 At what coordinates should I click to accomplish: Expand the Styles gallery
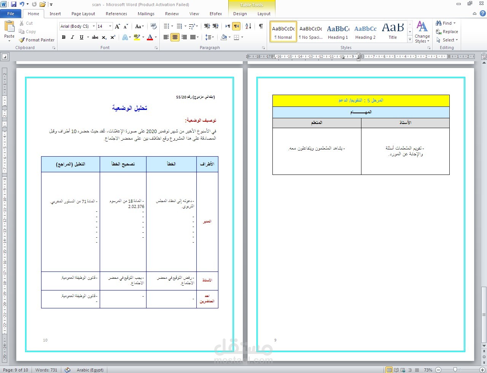410,40
